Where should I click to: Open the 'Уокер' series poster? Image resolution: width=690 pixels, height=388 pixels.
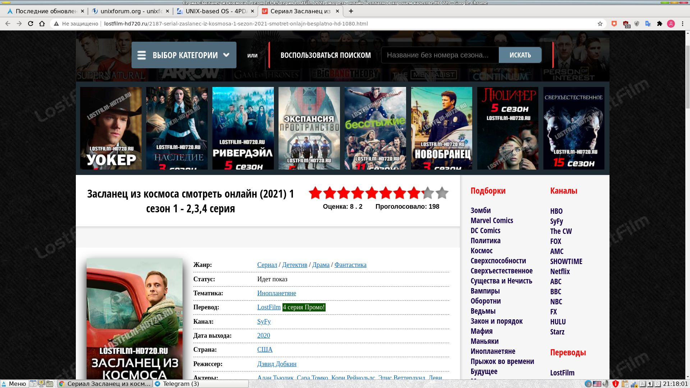(111, 128)
